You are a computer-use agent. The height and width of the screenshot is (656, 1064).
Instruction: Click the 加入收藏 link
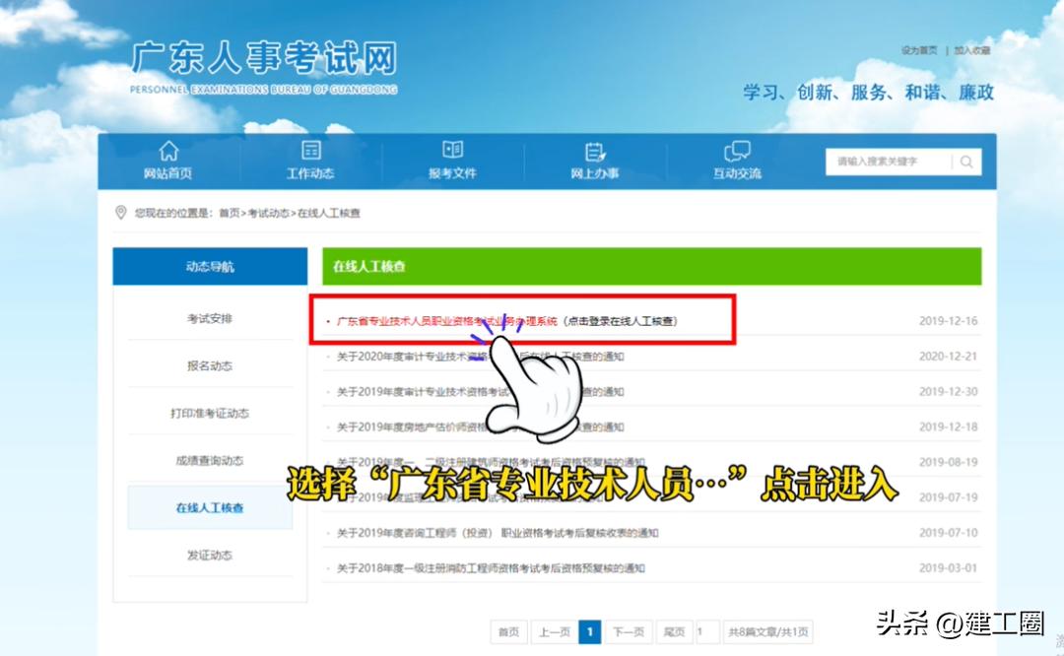[973, 49]
